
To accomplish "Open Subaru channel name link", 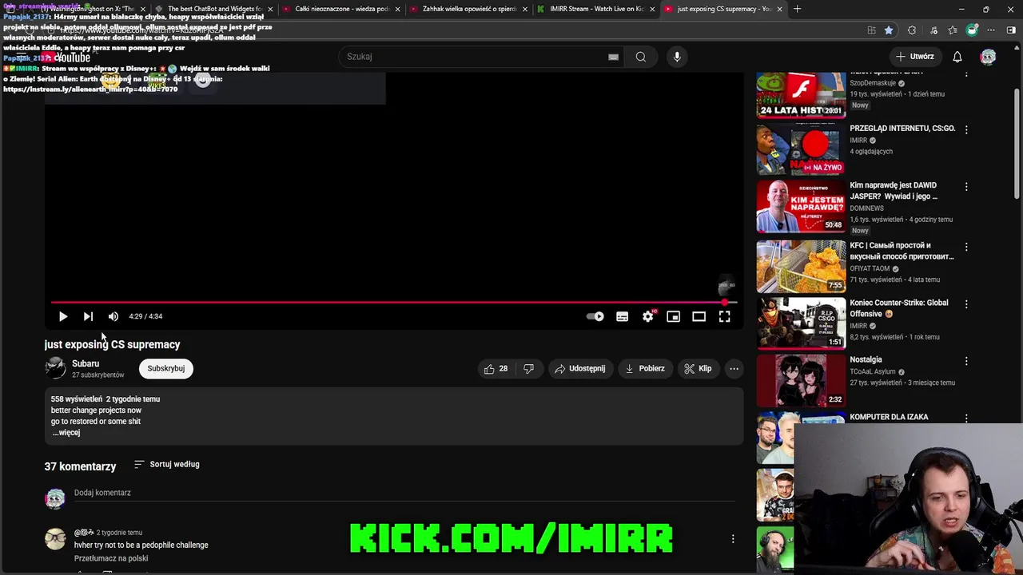I will point(86,363).
